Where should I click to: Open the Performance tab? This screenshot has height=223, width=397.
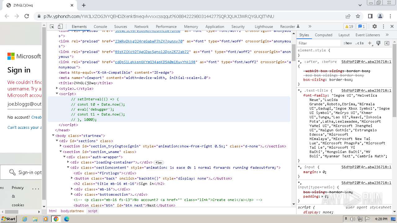pyautogui.click(x=166, y=27)
